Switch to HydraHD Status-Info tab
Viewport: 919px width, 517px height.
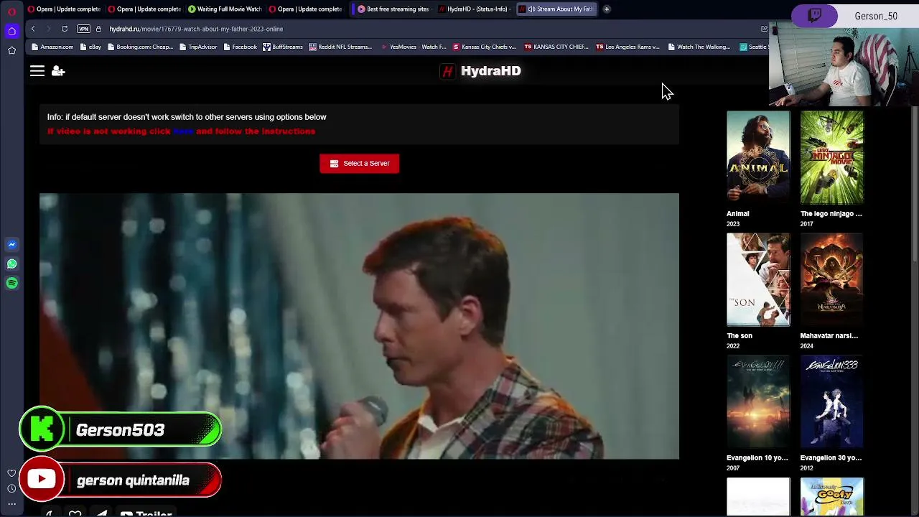473,9
